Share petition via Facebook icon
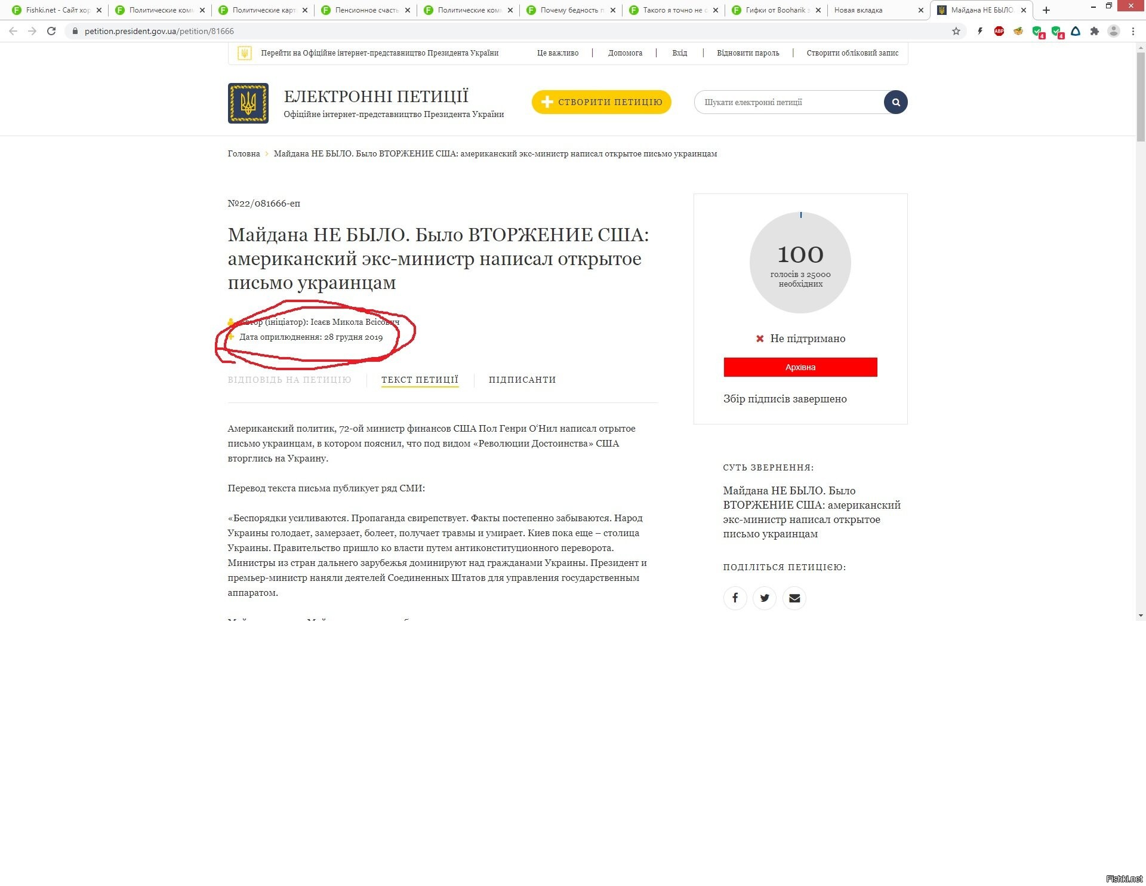 [735, 598]
